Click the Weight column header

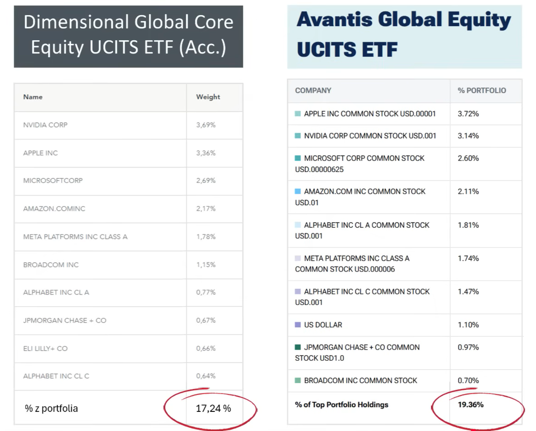[208, 97]
